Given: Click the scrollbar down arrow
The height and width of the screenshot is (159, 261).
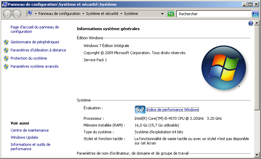Looking at the screenshot, I should coord(257,155).
